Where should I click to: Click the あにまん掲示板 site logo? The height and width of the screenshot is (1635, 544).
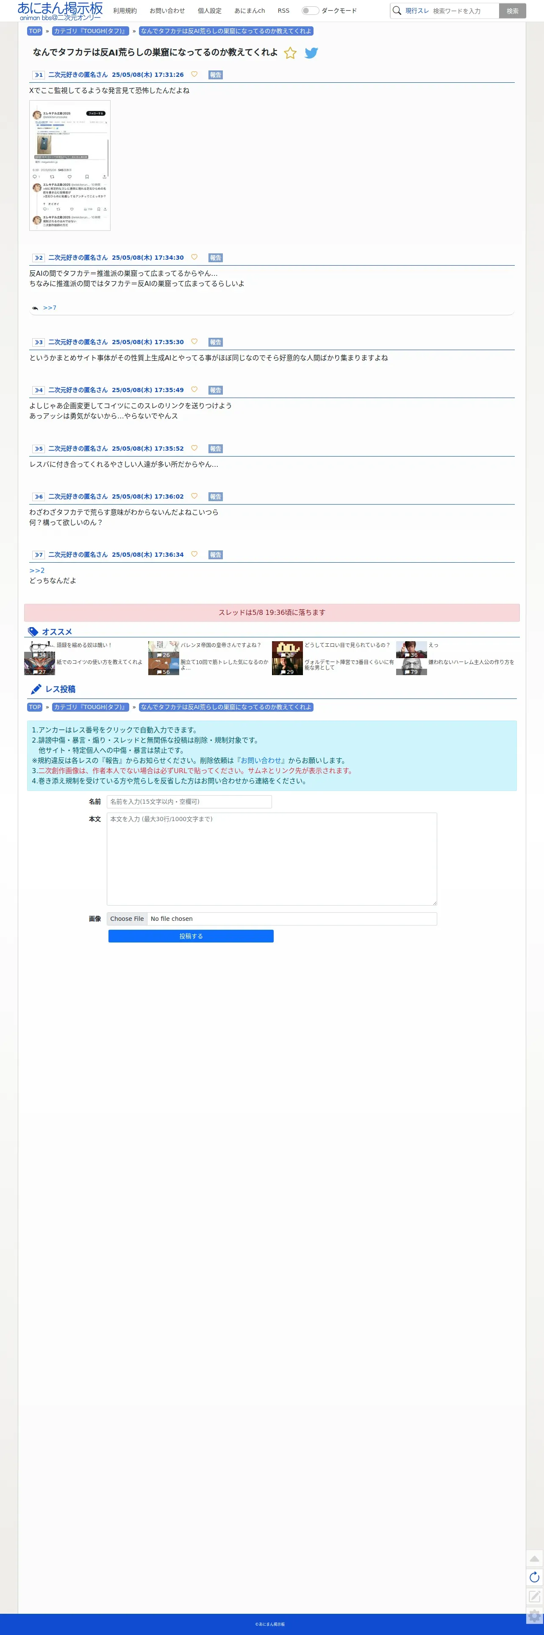pyautogui.click(x=60, y=11)
